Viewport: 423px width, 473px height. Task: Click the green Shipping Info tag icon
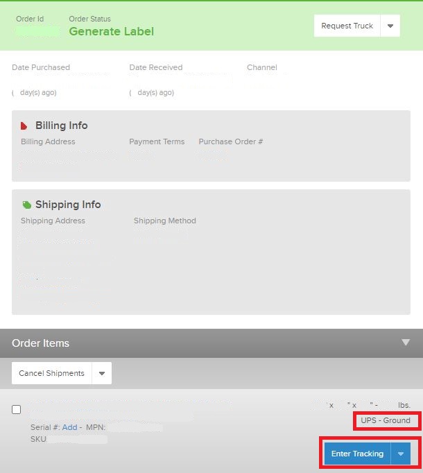click(26, 205)
